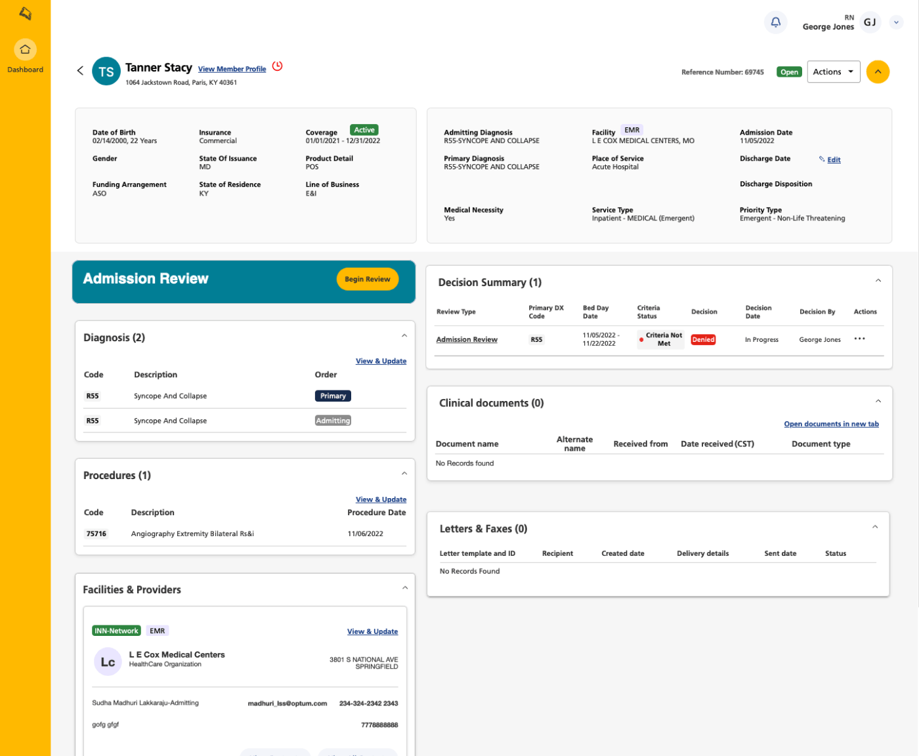Click the GJ user avatar
The image size is (919, 756).
pyautogui.click(x=870, y=22)
